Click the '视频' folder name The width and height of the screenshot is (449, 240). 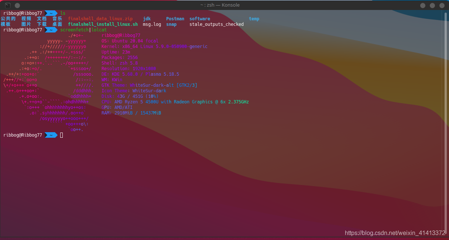[x=26, y=19]
